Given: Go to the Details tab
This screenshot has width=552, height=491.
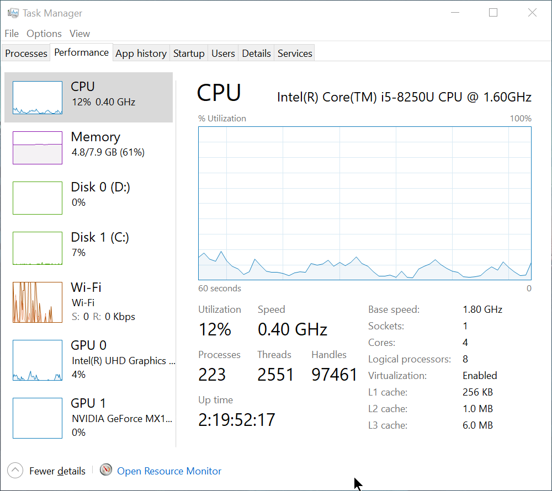Looking at the screenshot, I should (x=256, y=53).
